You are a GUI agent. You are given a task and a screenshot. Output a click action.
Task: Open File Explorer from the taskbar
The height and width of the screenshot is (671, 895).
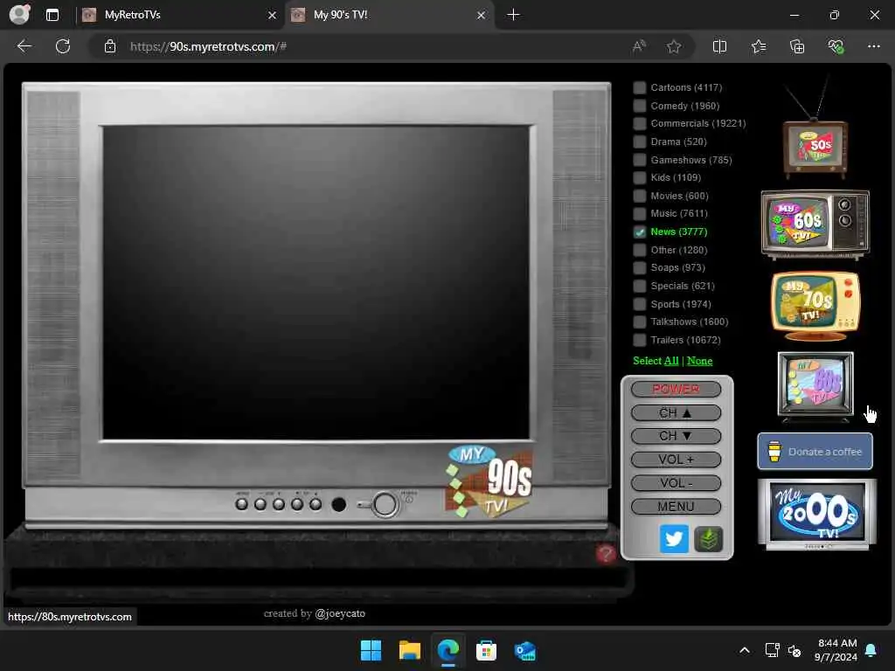(x=409, y=650)
